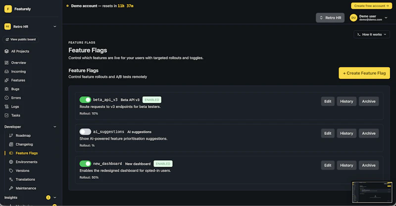Click the Errors alert icon
Screen dimensions: 396x206
coord(6,98)
